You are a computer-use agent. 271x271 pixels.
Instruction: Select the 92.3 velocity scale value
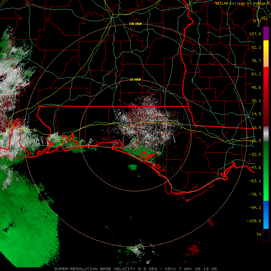(x=256, y=47)
